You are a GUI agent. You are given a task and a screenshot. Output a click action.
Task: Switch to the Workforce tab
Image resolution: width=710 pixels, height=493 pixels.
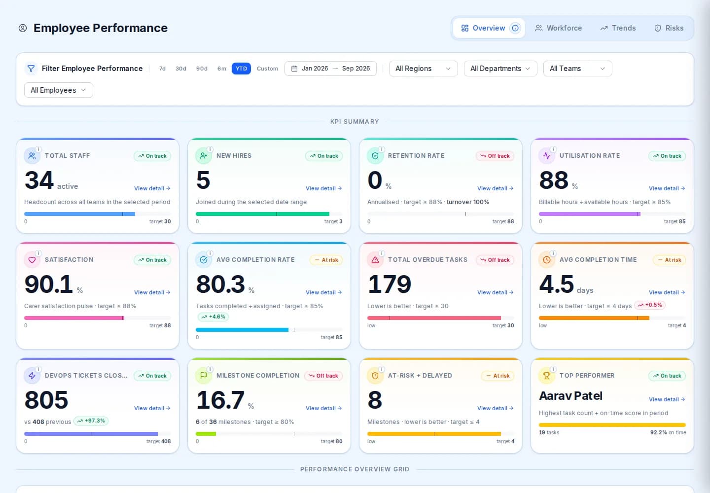click(x=559, y=28)
